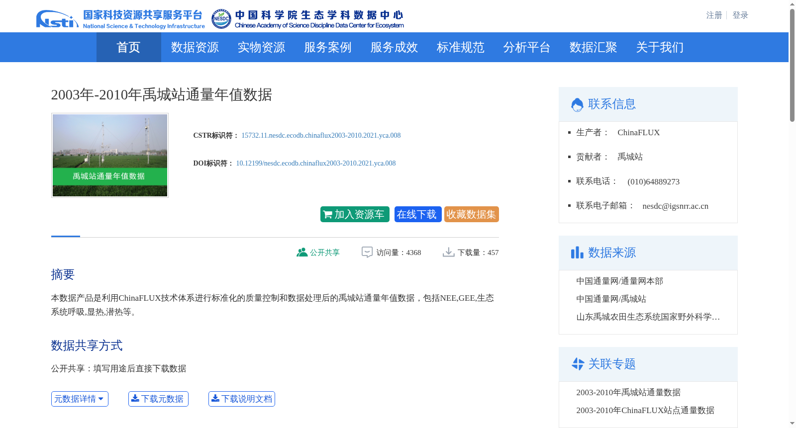Click the 登录 login link
Viewport: 796px width, 428px height.
tap(740, 15)
